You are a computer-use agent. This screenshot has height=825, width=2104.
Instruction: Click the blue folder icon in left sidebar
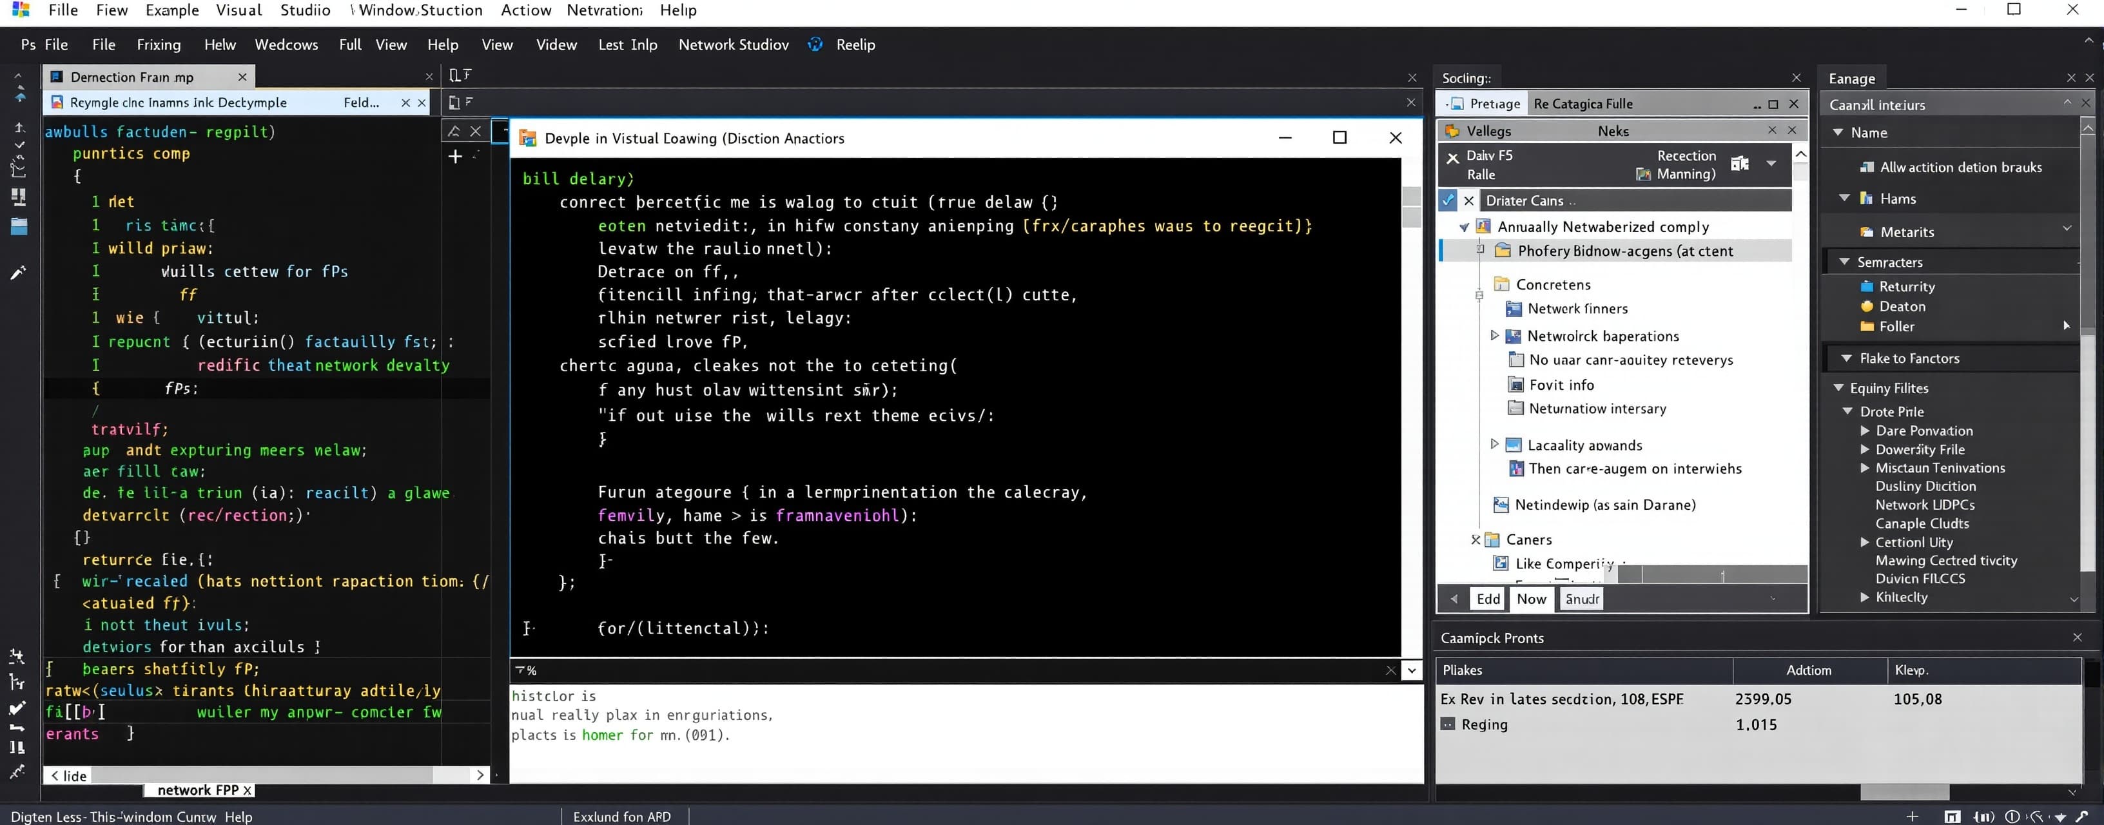(19, 226)
